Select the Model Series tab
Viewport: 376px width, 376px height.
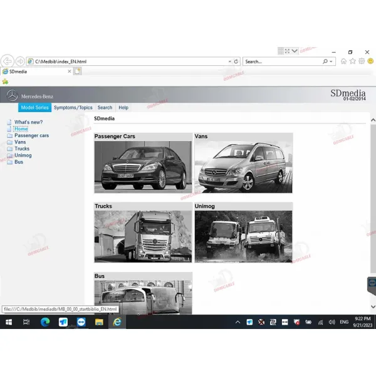point(34,107)
